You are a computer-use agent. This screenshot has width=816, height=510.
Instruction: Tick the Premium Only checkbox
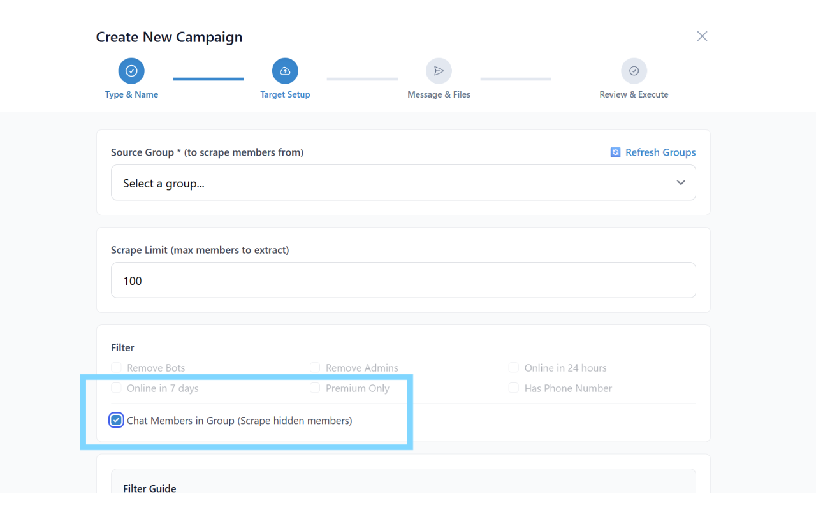[x=315, y=388]
